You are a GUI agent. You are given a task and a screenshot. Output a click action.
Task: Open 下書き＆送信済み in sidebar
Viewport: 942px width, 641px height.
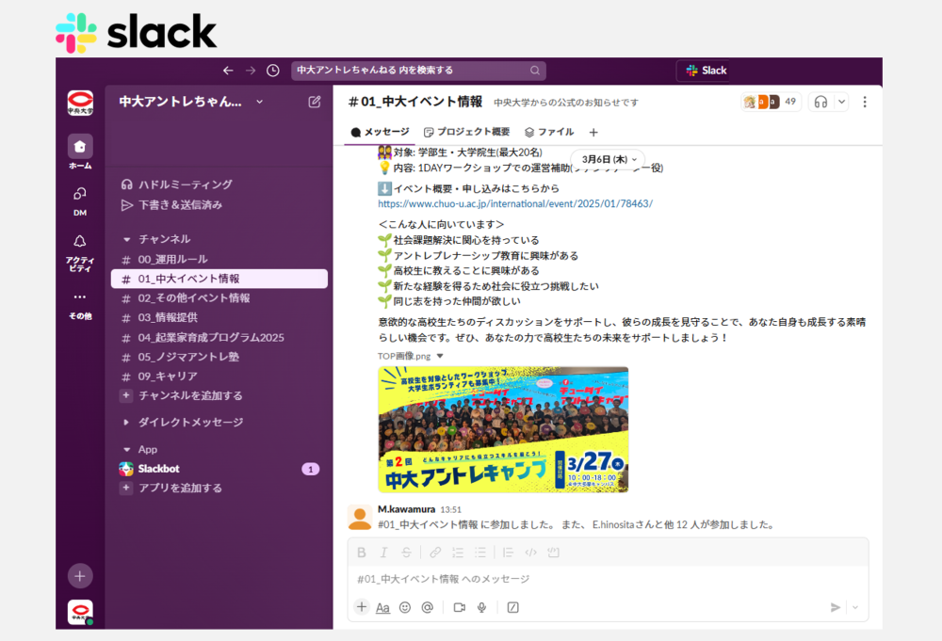[x=171, y=204]
